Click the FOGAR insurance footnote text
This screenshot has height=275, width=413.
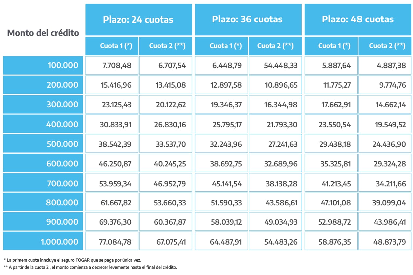click(72, 260)
